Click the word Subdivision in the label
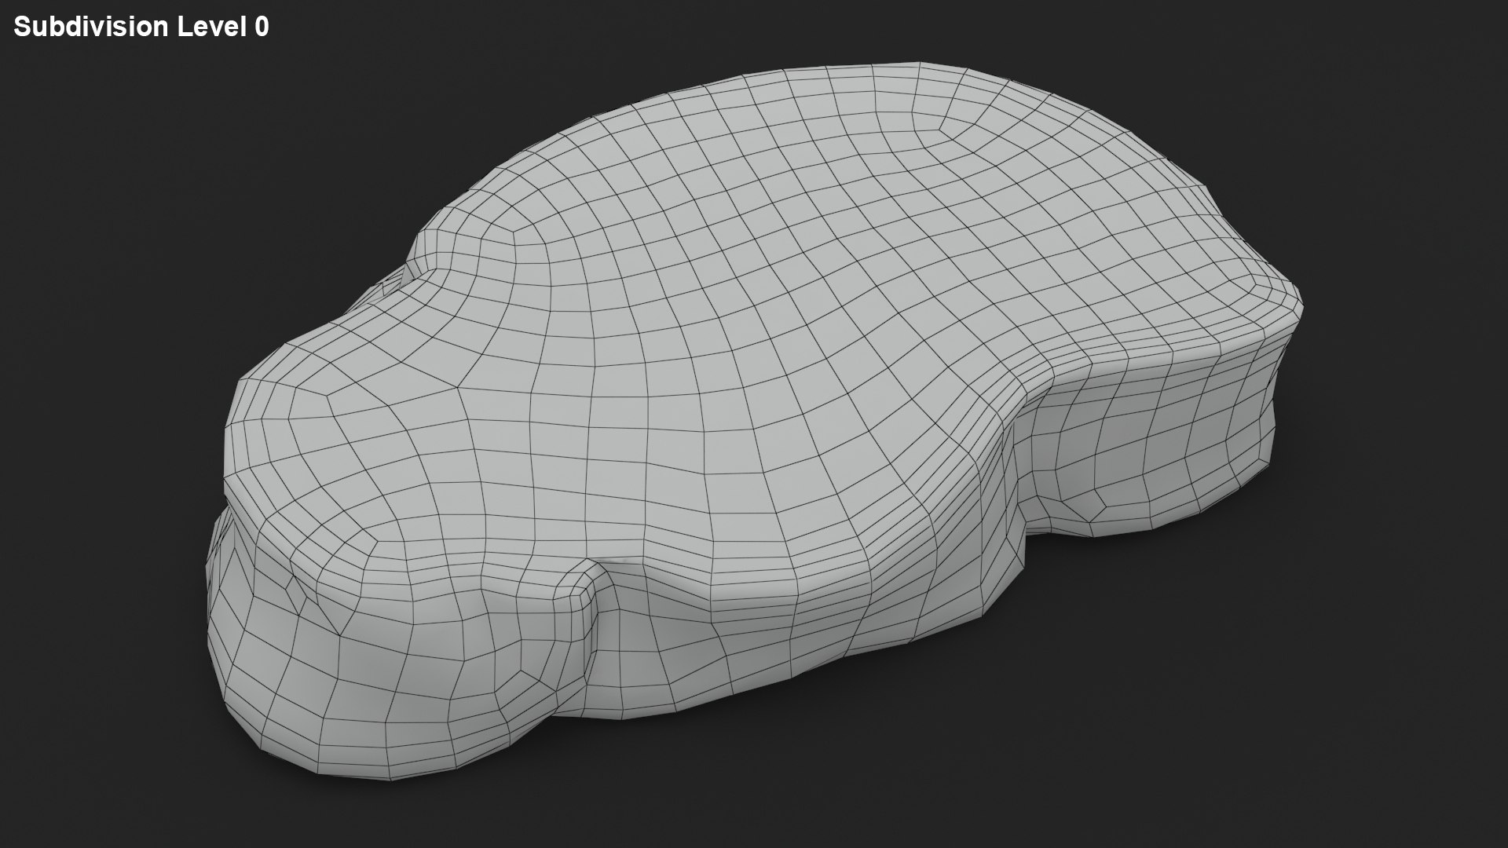This screenshot has height=848, width=1508. (x=90, y=27)
